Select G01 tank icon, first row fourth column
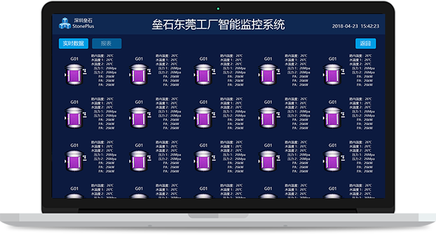 (x=269, y=74)
